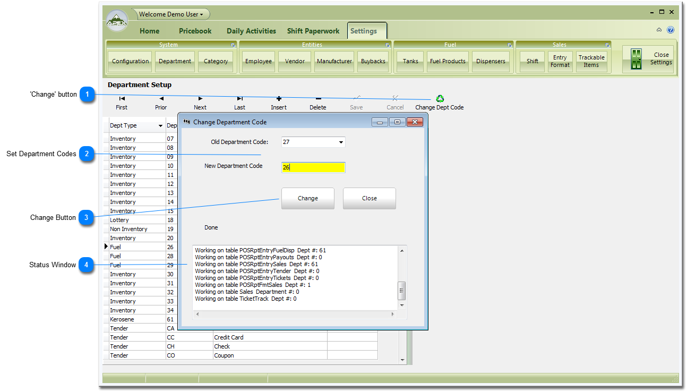Viewport: 687px width, 391px height.
Task: Click the New Department Code field
Action: tap(313, 167)
